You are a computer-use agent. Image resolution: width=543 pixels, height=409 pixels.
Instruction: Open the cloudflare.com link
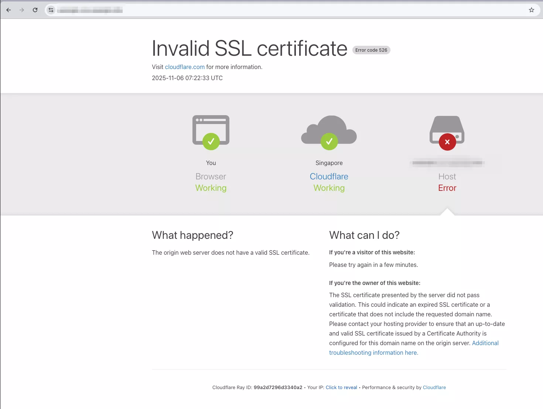(185, 67)
